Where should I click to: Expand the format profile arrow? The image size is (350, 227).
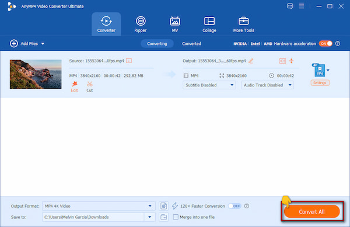click(x=328, y=70)
